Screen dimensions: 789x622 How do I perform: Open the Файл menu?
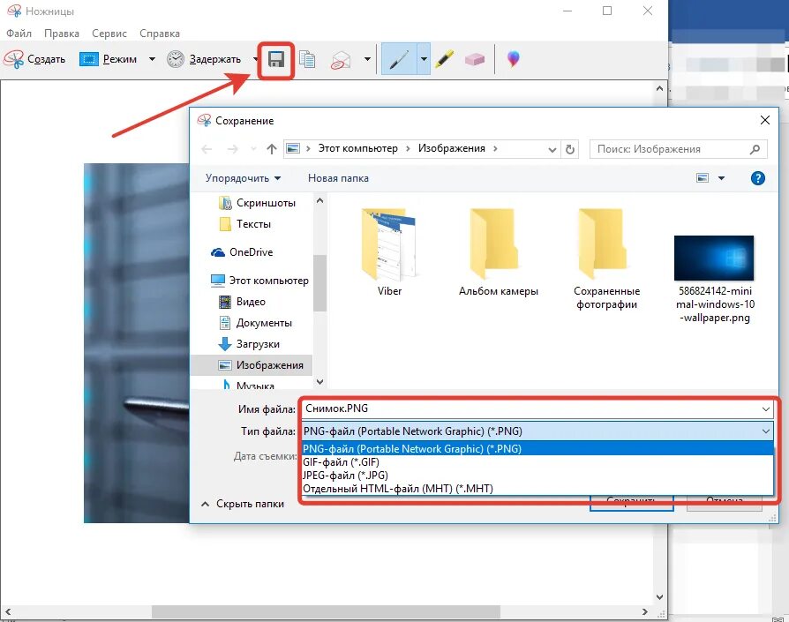[19, 34]
